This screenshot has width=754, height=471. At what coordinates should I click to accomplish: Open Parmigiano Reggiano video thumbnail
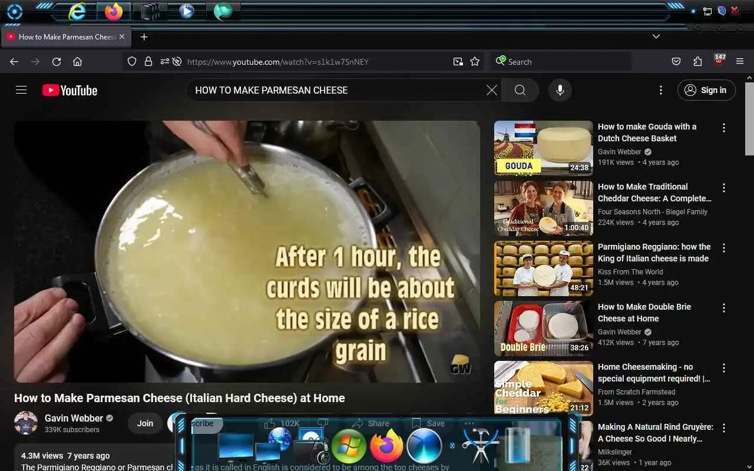click(543, 268)
